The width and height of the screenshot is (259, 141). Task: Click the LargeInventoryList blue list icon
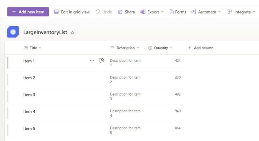click(13, 32)
